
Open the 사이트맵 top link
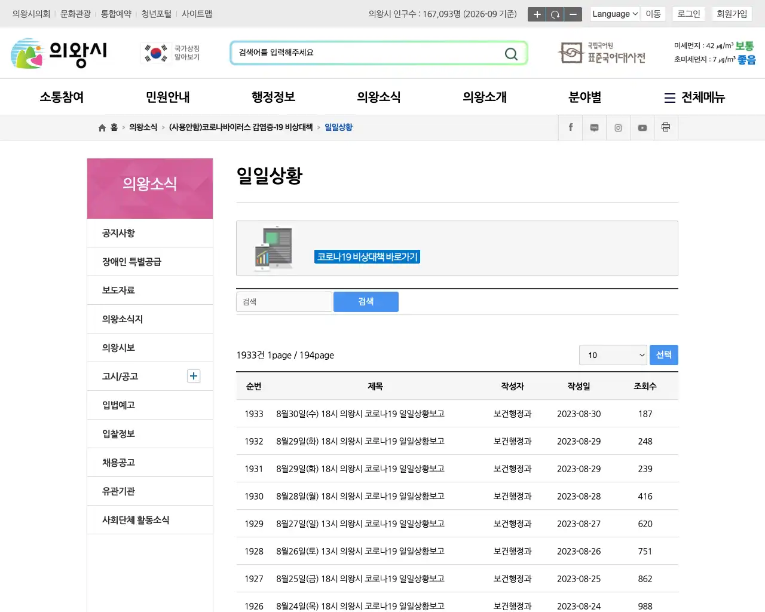(197, 14)
